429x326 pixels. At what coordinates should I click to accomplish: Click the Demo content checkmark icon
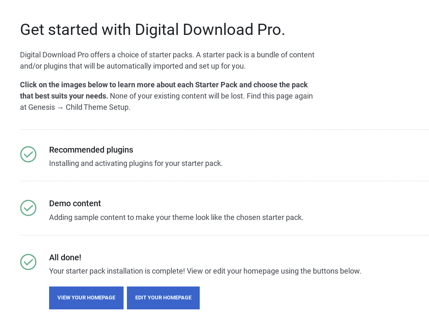tap(28, 208)
